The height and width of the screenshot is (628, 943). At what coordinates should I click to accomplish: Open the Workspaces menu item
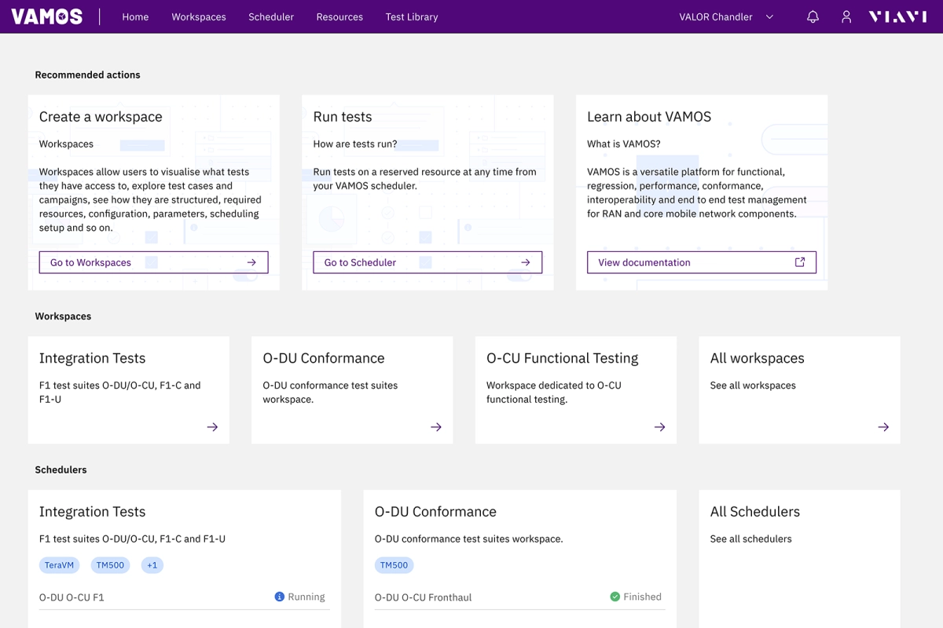click(x=199, y=16)
